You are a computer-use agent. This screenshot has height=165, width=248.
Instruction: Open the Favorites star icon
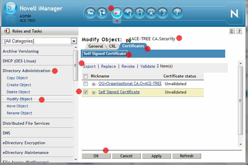pos(151,13)
